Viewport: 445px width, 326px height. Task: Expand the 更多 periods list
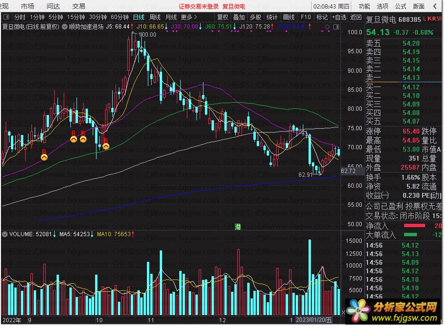pos(189,17)
